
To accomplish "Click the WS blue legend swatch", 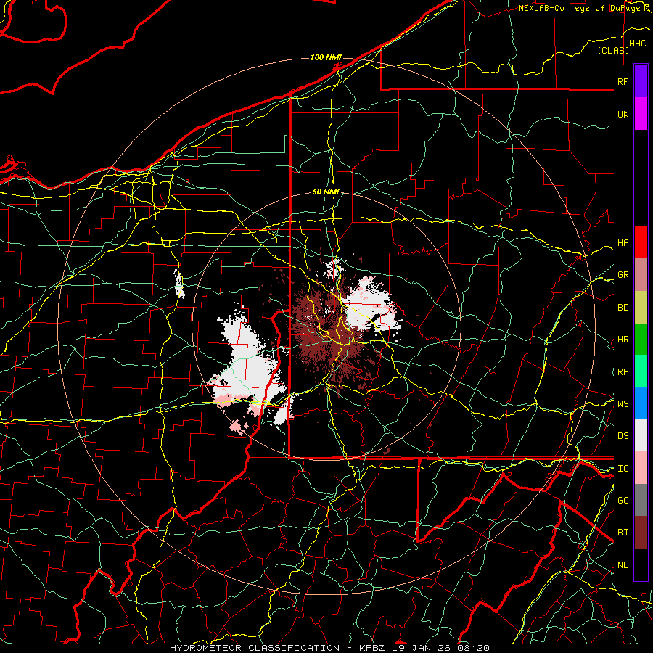I will pyautogui.click(x=641, y=403).
